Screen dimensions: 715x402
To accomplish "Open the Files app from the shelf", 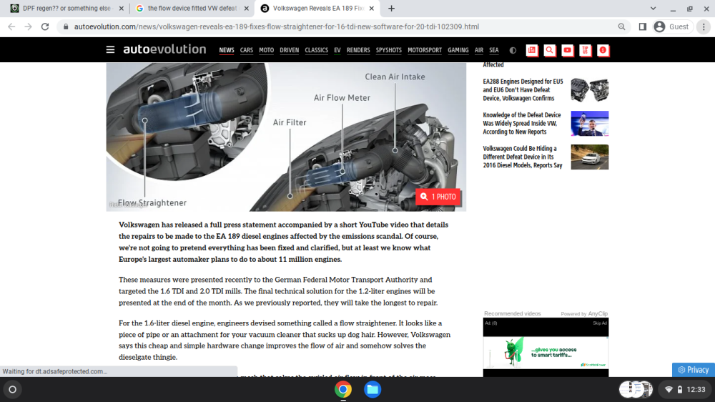I will (373, 389).
